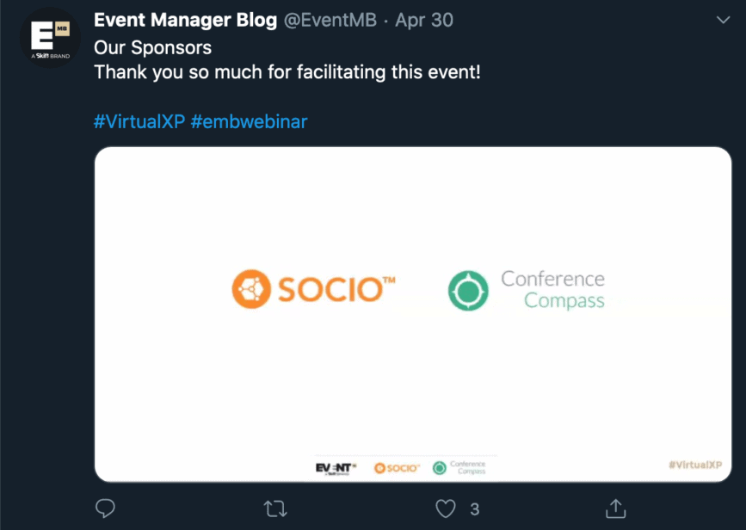This screenshot has height=530, width=746.
Task: Click the like count number 3
Action: click(475, 509)
